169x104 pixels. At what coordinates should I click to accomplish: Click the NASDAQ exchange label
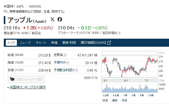coord(35,7)
